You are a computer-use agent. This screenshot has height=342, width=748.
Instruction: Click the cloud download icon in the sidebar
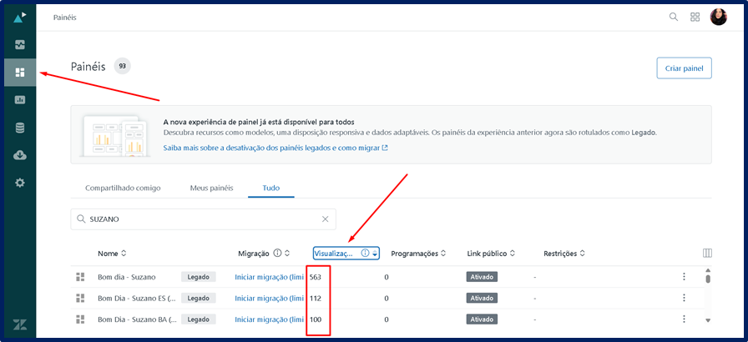tap(20, 155)
